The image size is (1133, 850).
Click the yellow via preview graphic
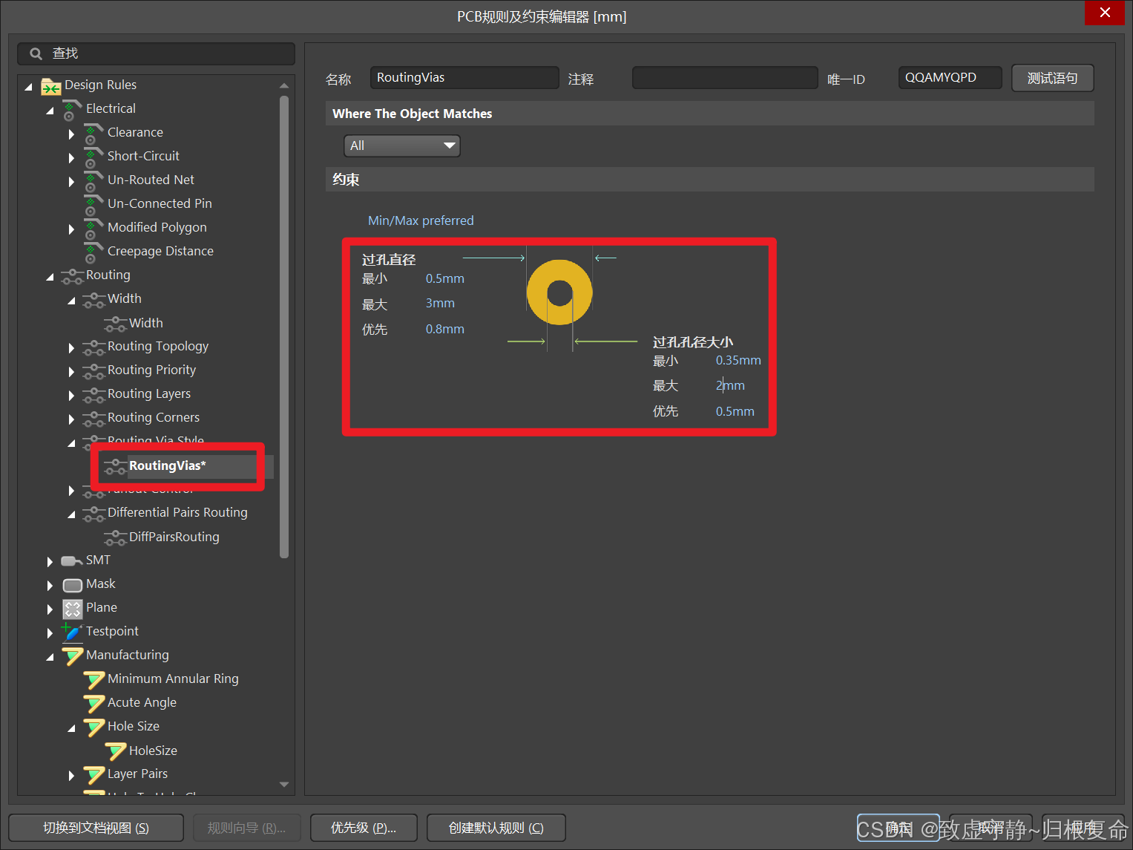pos(559,292)
